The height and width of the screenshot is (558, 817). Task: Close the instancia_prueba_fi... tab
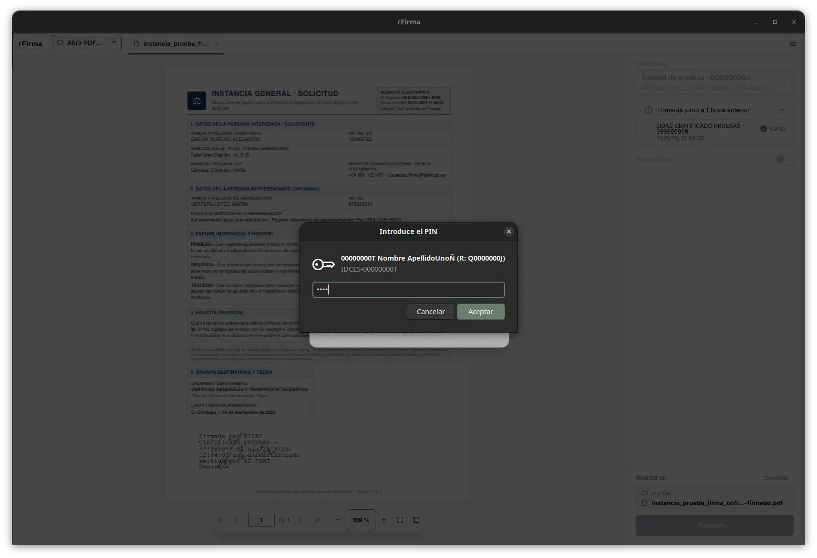coord(217,43)
